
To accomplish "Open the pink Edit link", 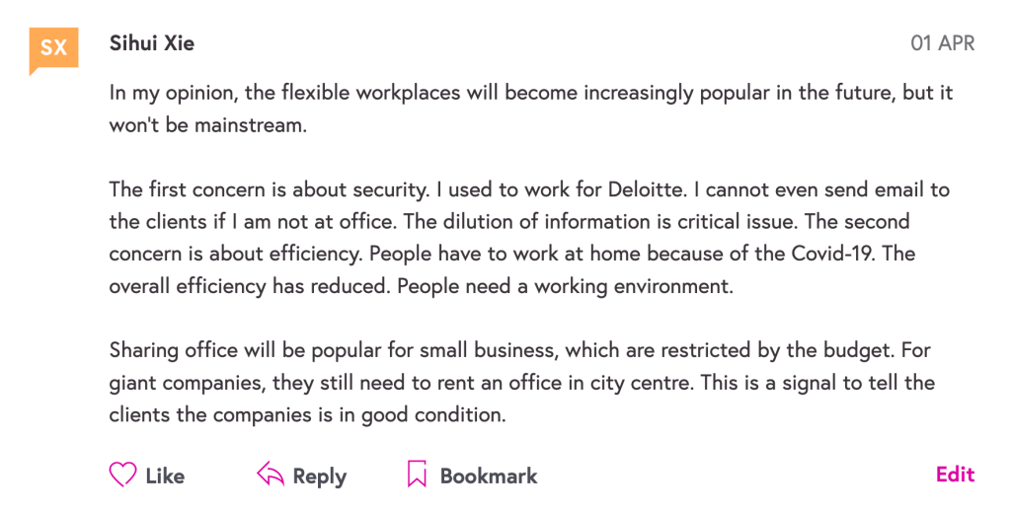I will 955,475.
